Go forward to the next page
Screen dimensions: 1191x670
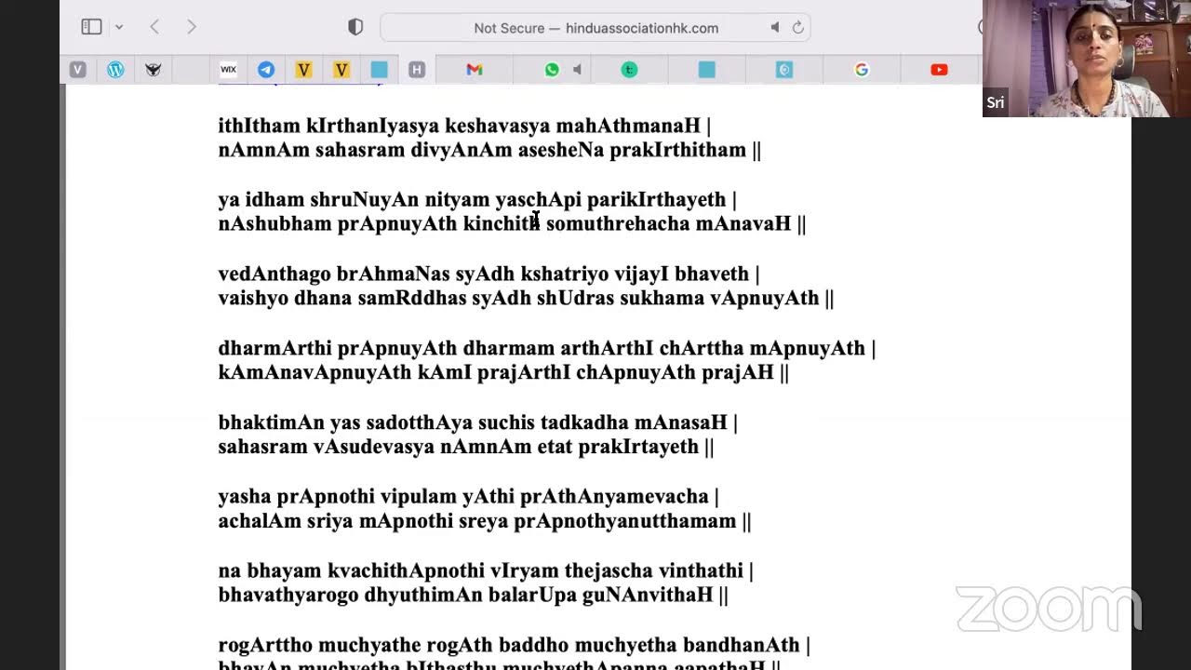pos(192,27)
